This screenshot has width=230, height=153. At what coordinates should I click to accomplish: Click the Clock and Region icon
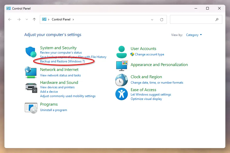pyautogui.click(x=122, y=80)
